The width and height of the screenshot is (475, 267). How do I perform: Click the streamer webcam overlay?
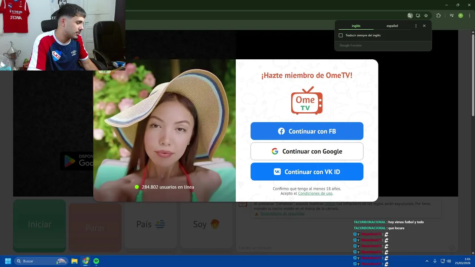point(63,35)
